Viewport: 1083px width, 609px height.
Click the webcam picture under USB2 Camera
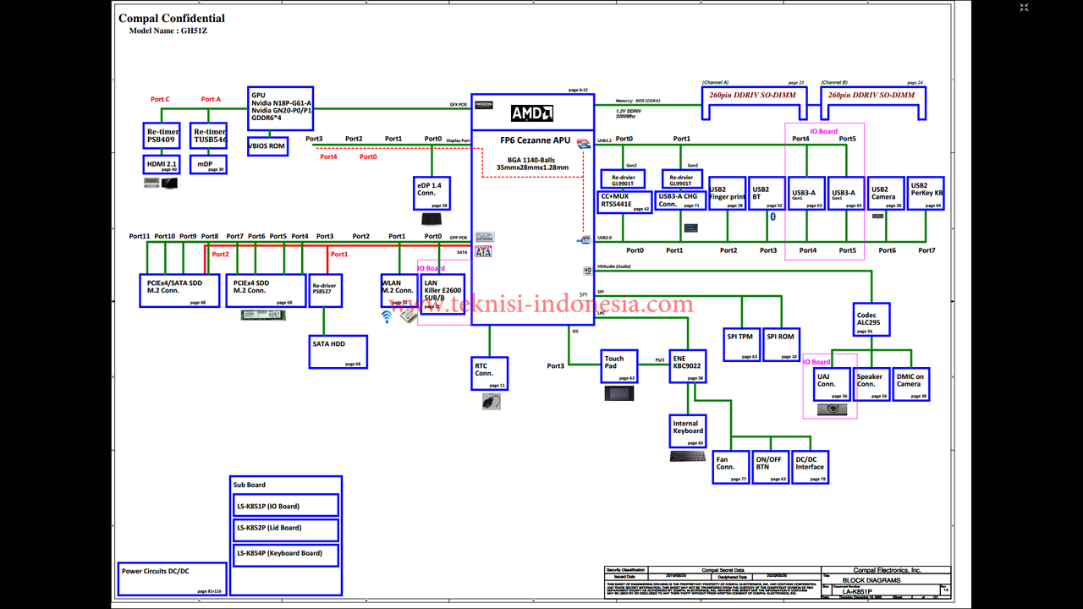pyautogui.click(x=878, y=216)
